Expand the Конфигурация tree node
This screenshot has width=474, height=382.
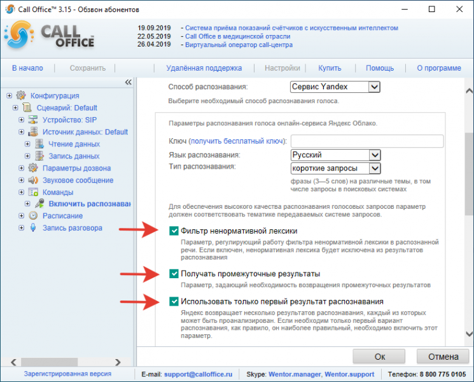(x=10, y=95)
